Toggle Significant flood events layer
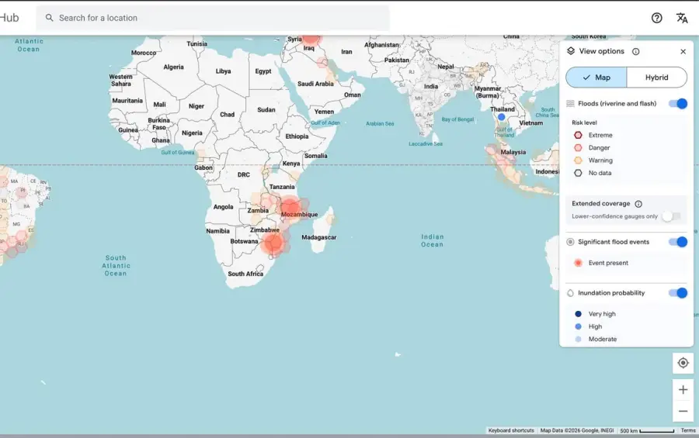699x438 pixels. point(677,242)
